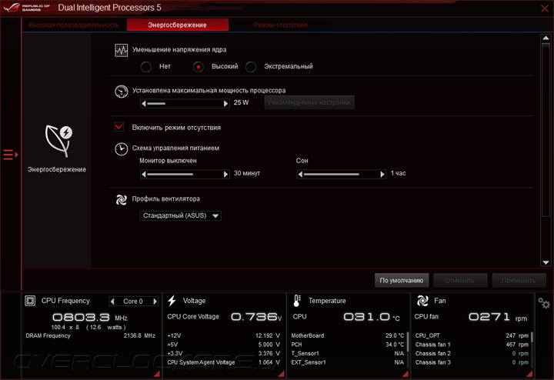Toggle 'Включить режим отсутствия' checkbox

click(119, 127)
